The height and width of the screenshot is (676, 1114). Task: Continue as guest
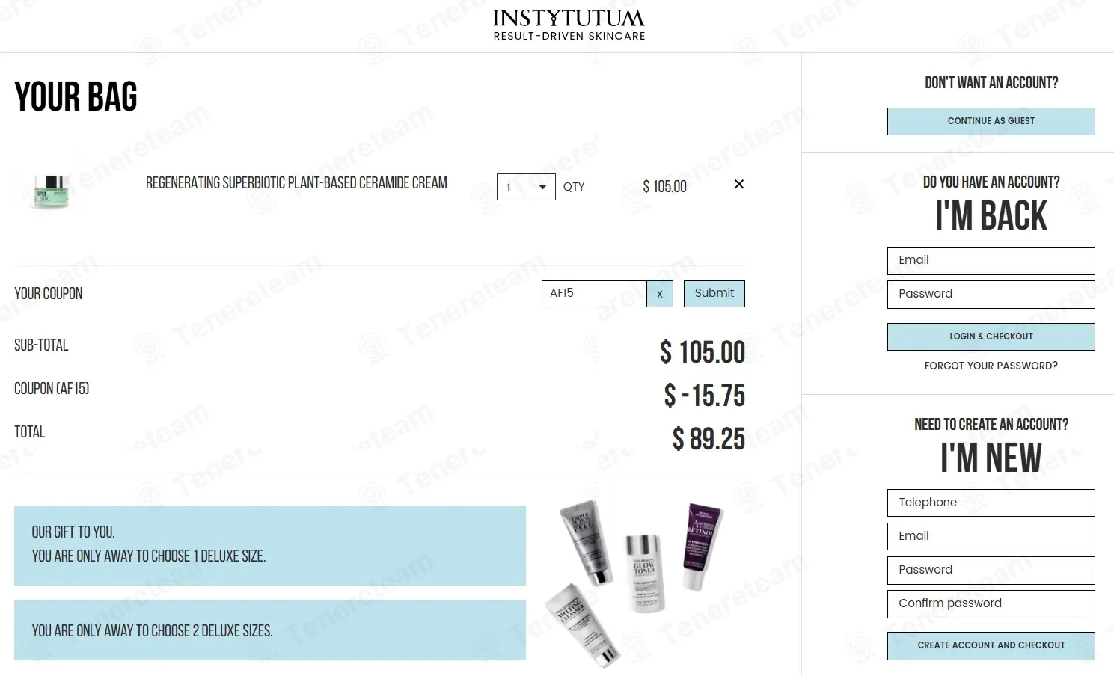point(991,121)
